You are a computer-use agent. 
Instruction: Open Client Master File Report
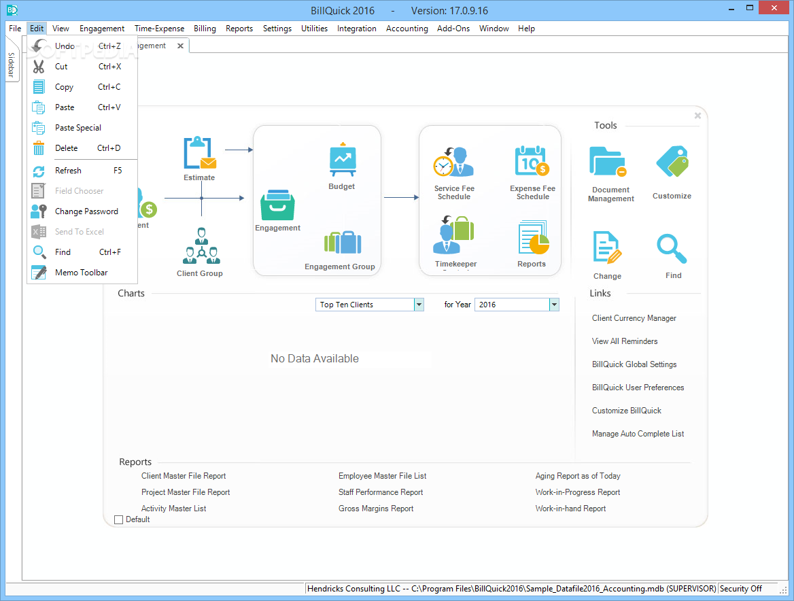point(184,476)
